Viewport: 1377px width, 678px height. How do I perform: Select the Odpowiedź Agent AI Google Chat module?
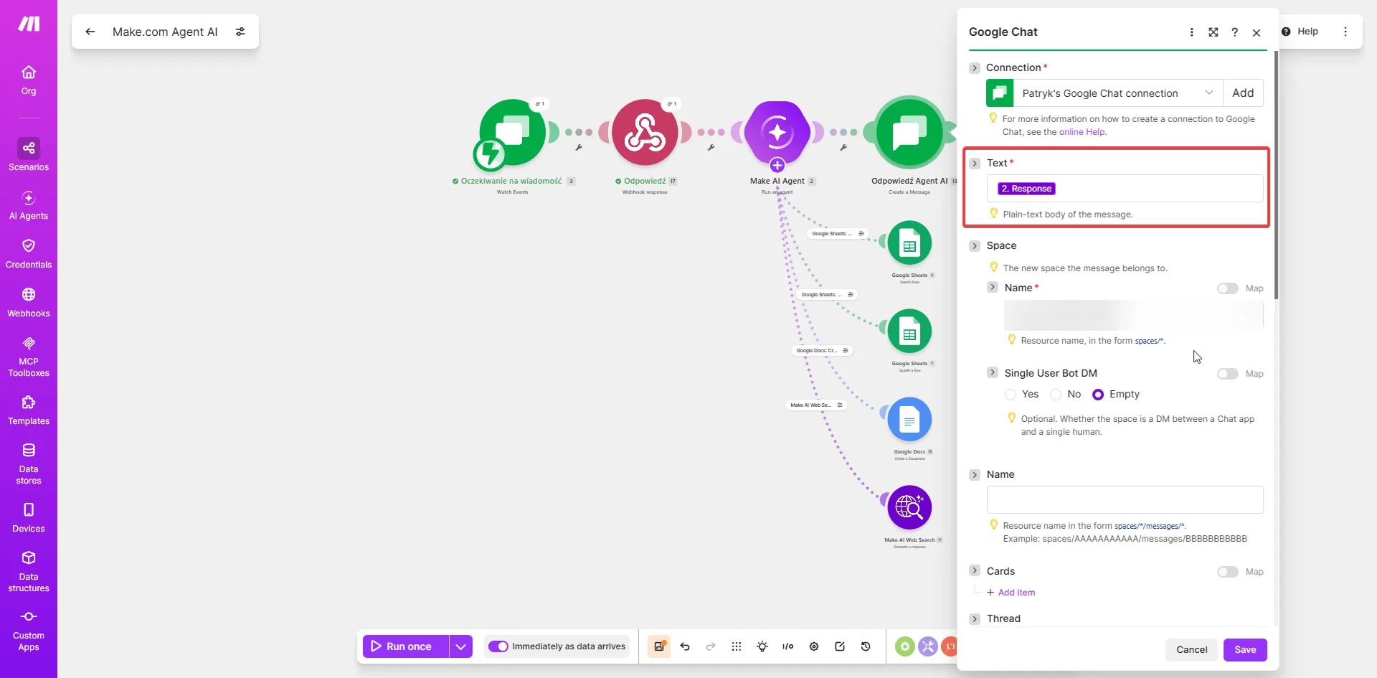tap(909, 133)
